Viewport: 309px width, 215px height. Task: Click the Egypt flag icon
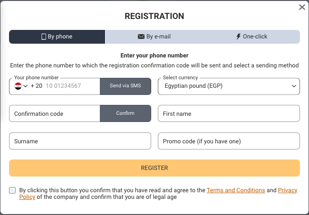coord(18,86)
